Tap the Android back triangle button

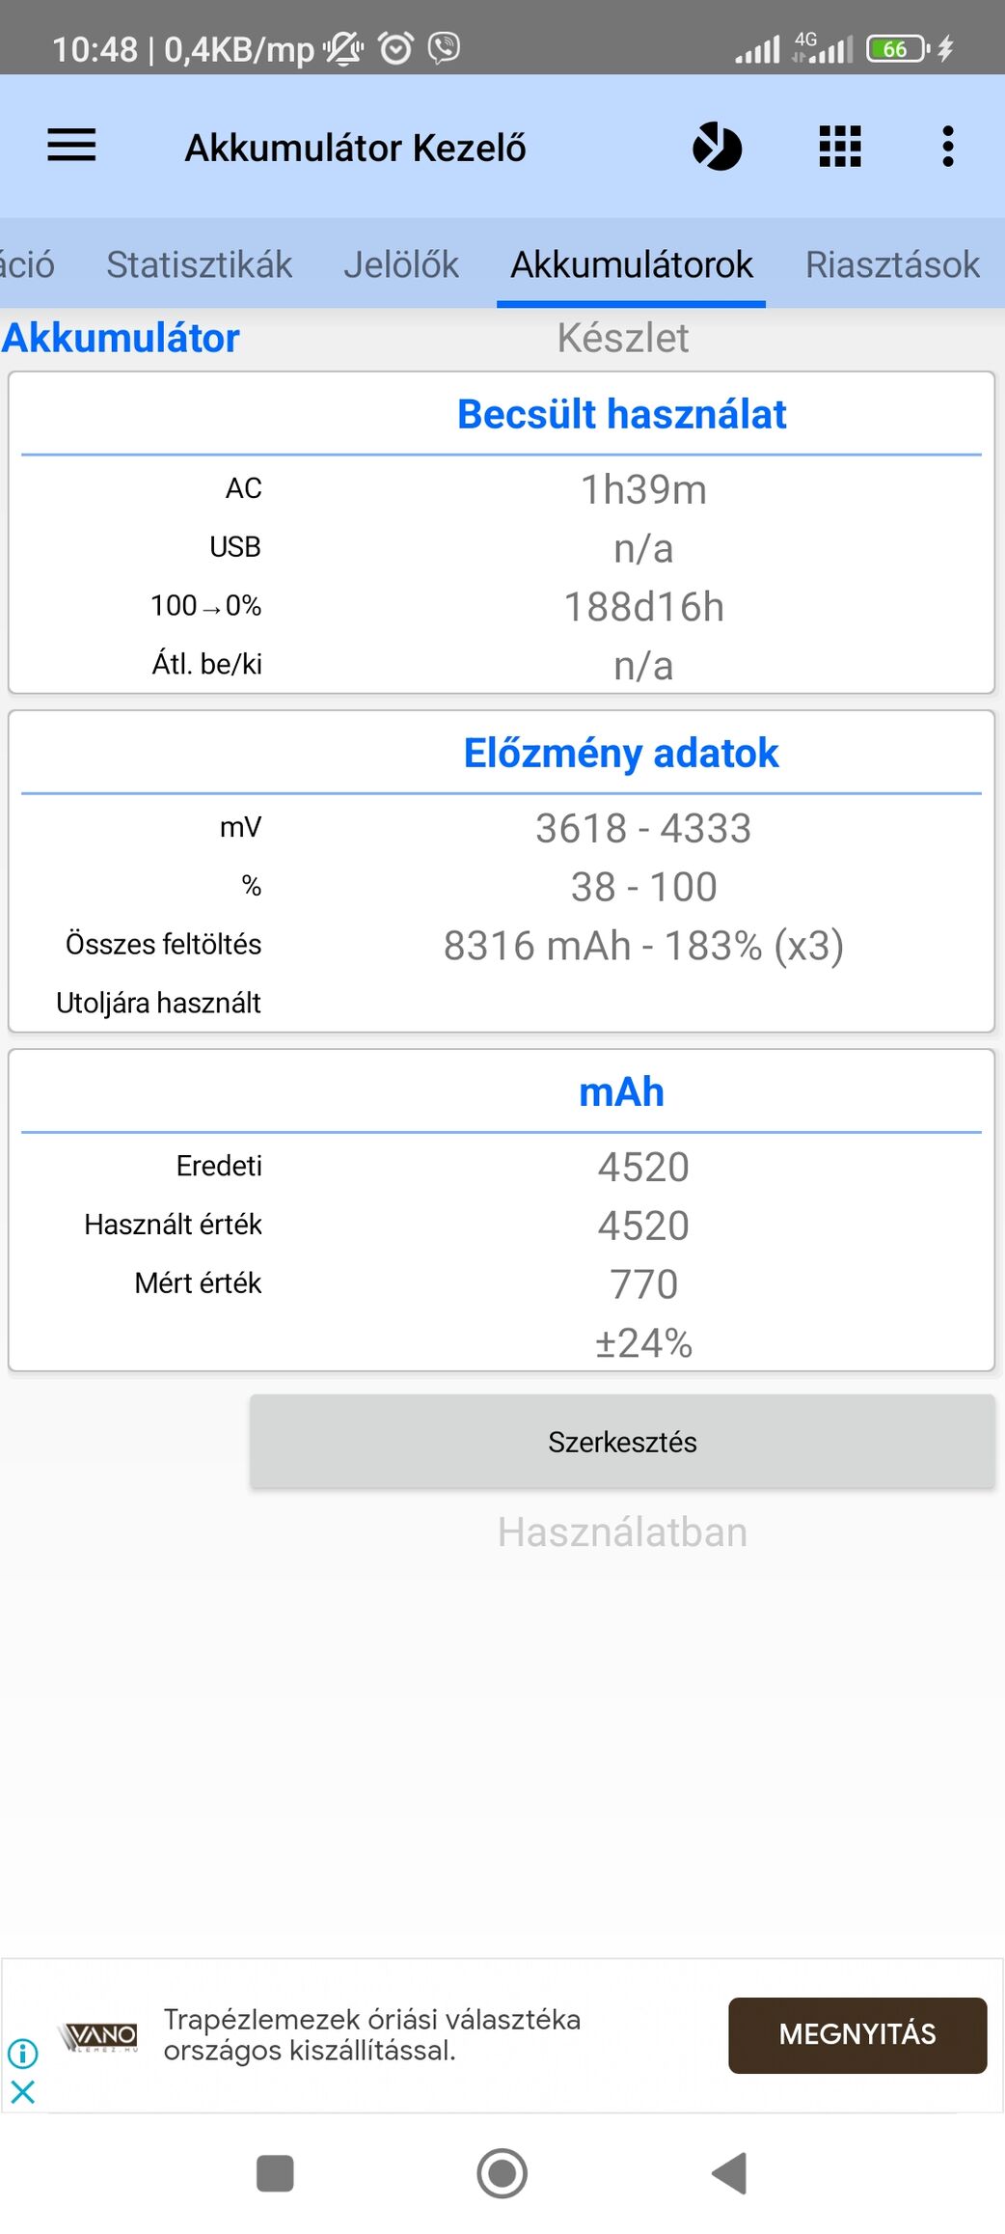click(730, 2173)
